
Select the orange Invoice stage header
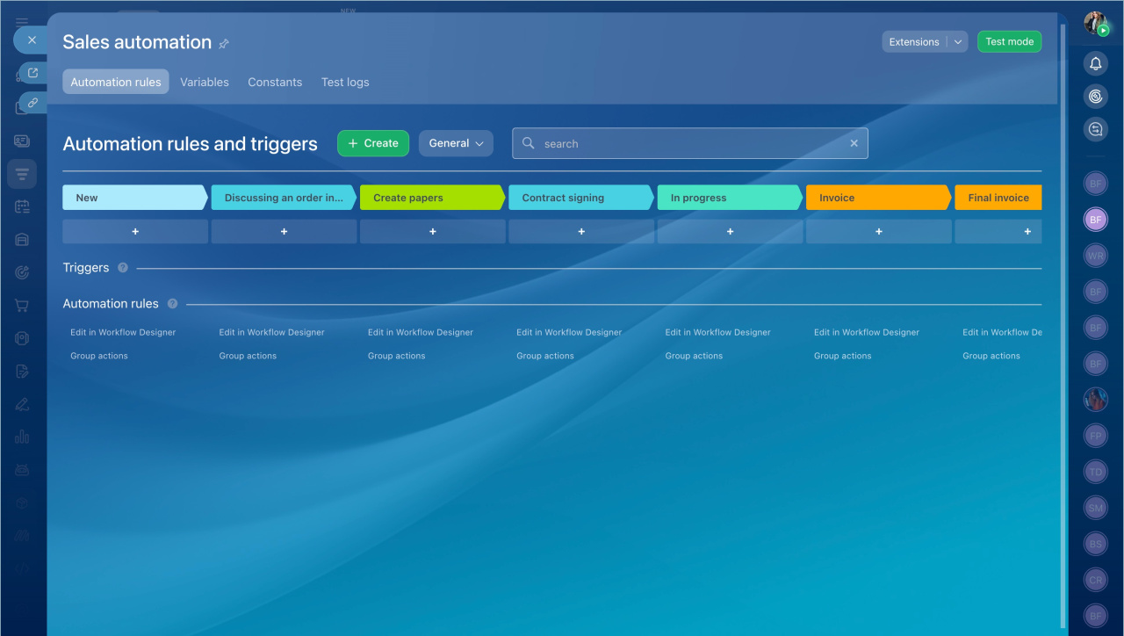click(878, 198)
